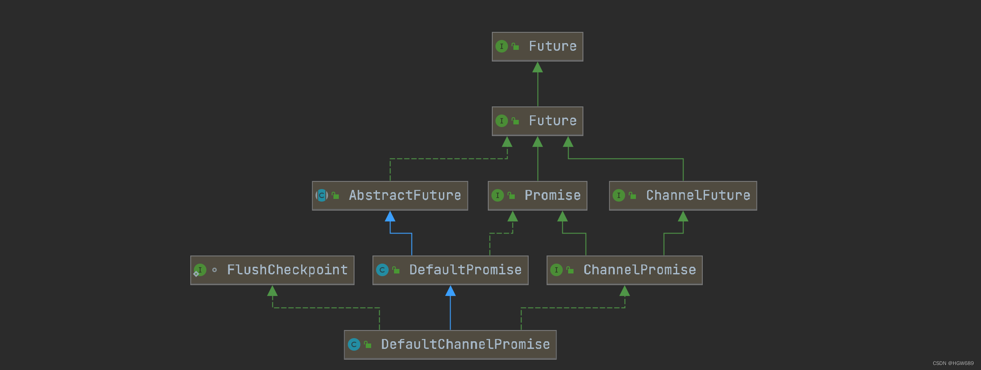This screenshot has width=981, height=370.
Task: Click the class icon beside DefaultPromise
Action: [x=382, y=270]
